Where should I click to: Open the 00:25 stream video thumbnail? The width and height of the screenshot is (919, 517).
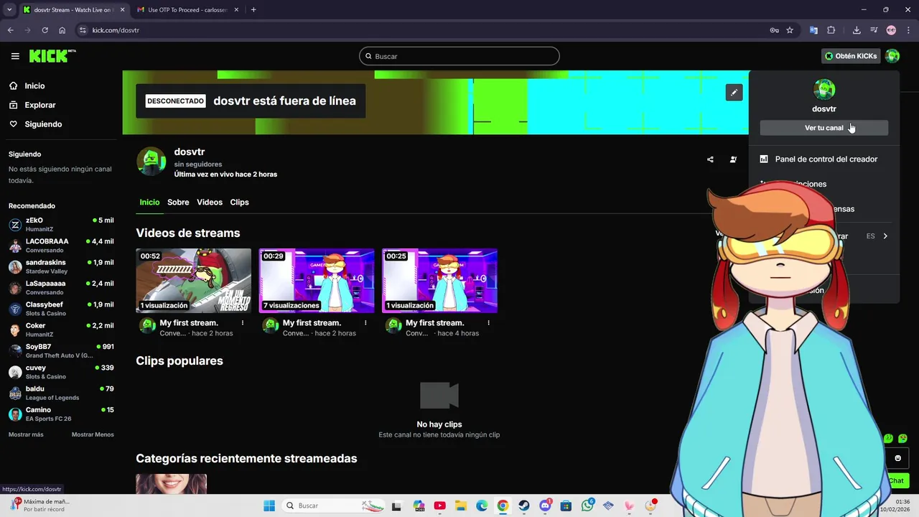pos(439,281)
